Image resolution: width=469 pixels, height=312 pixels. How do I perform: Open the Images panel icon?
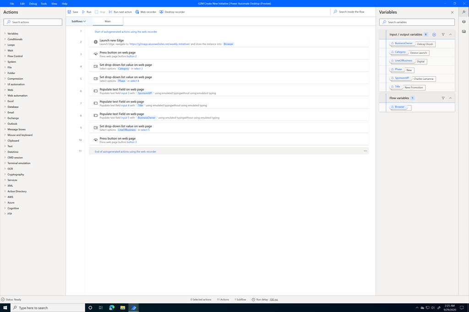(x=464, y=30)
